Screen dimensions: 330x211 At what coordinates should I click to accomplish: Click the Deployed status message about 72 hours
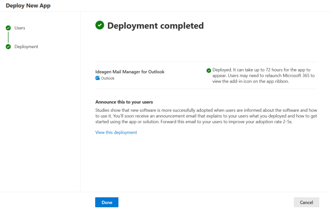click(x=261, y=69)
